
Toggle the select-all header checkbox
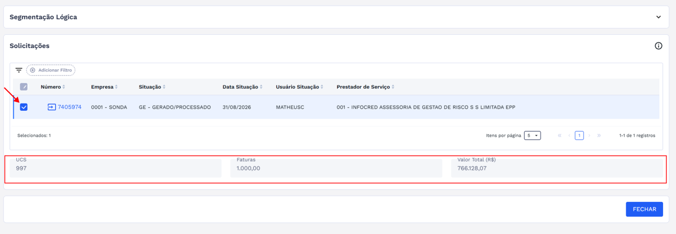[24, 87]
